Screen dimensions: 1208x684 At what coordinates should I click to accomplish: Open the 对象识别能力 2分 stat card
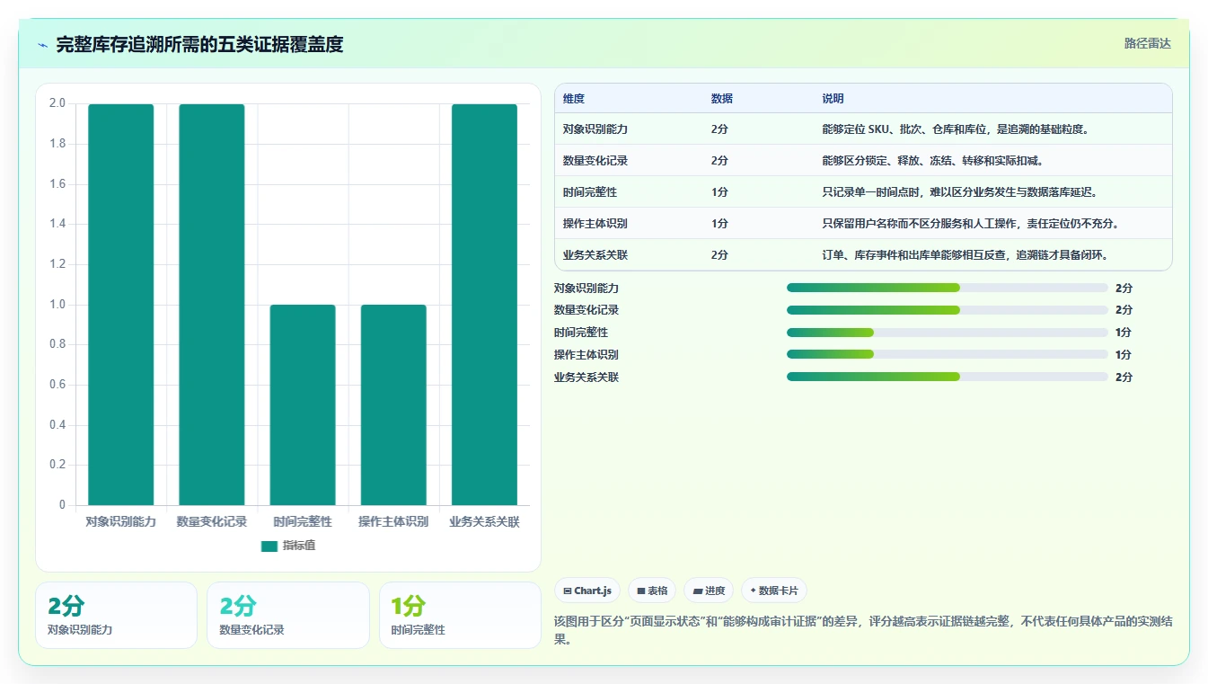click(x=116, y=615)
